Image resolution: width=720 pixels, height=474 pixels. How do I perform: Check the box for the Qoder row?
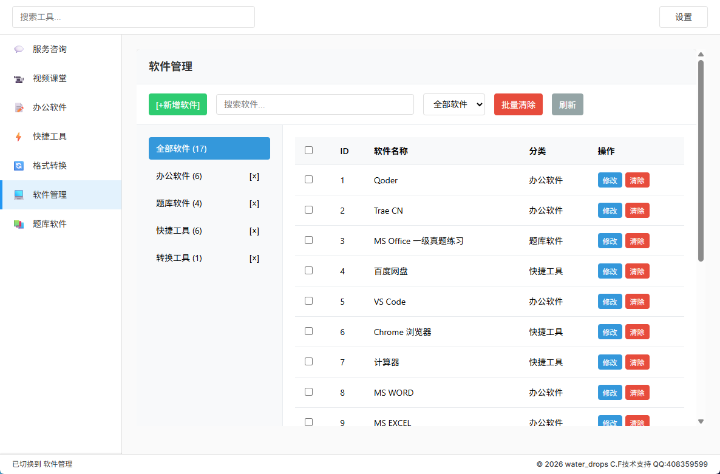point(308,180)
